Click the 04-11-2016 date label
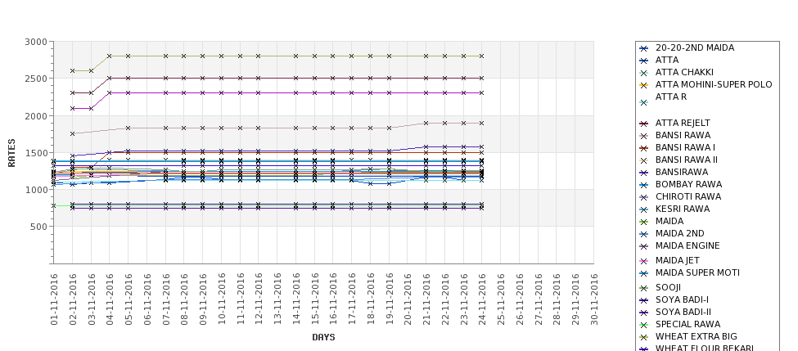 click(x=110, y=299)
